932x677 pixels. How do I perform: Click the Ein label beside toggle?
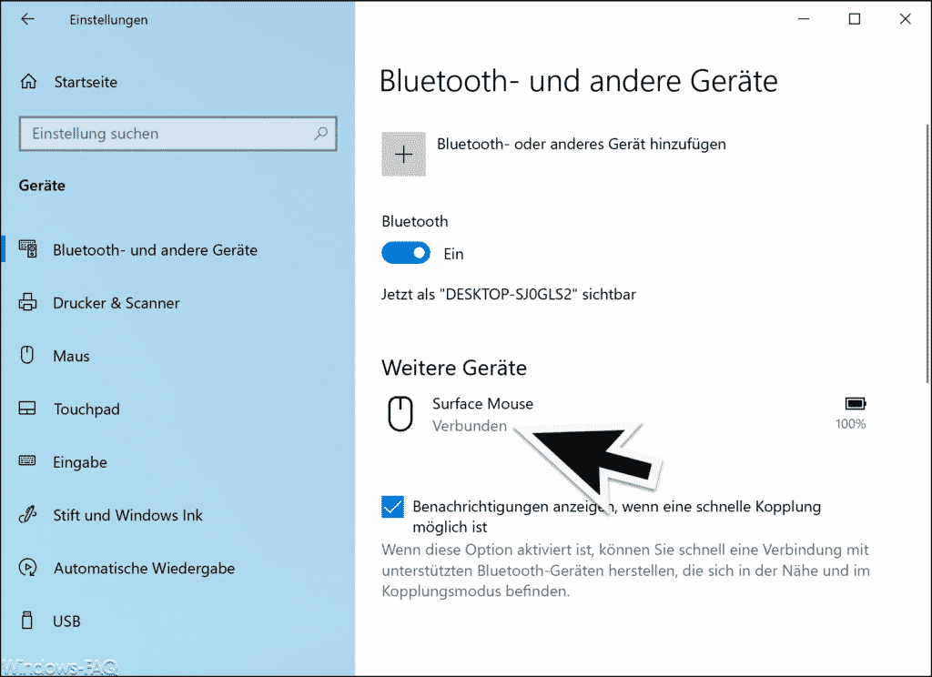click(x=453, y=255)
